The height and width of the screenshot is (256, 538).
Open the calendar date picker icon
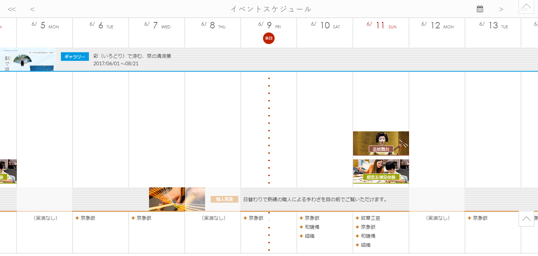480,9
